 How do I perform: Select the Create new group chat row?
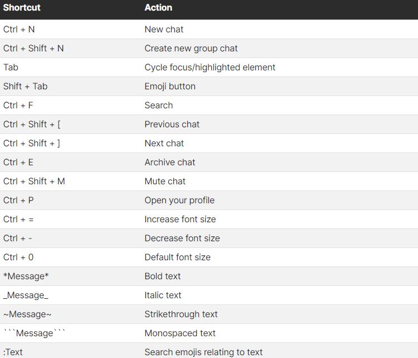click(x=191, y=48)
